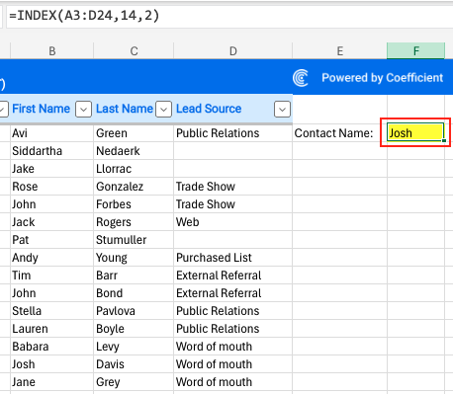The image size is (453, 394).
Task: Select the cell with first name Pat
Action: pyautogui.click(x=52, y=240)
